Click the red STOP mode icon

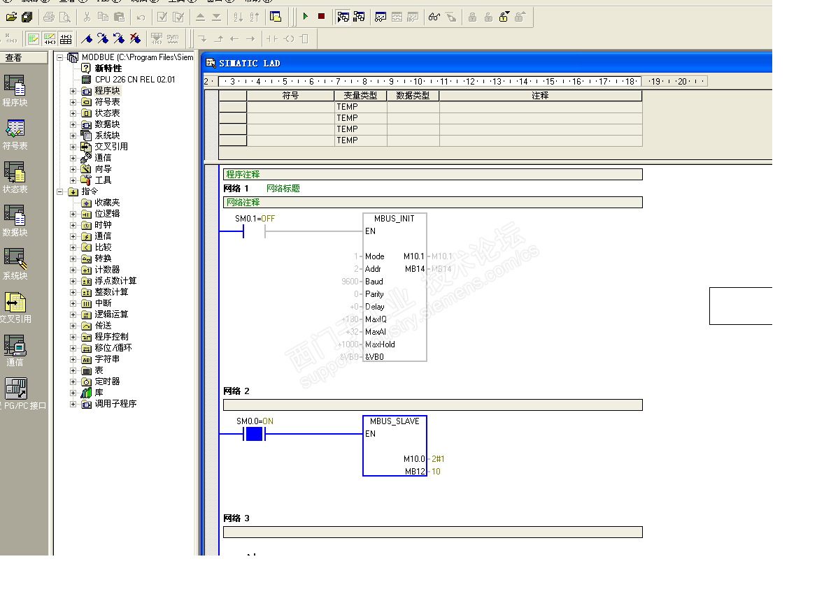(321, 17)
